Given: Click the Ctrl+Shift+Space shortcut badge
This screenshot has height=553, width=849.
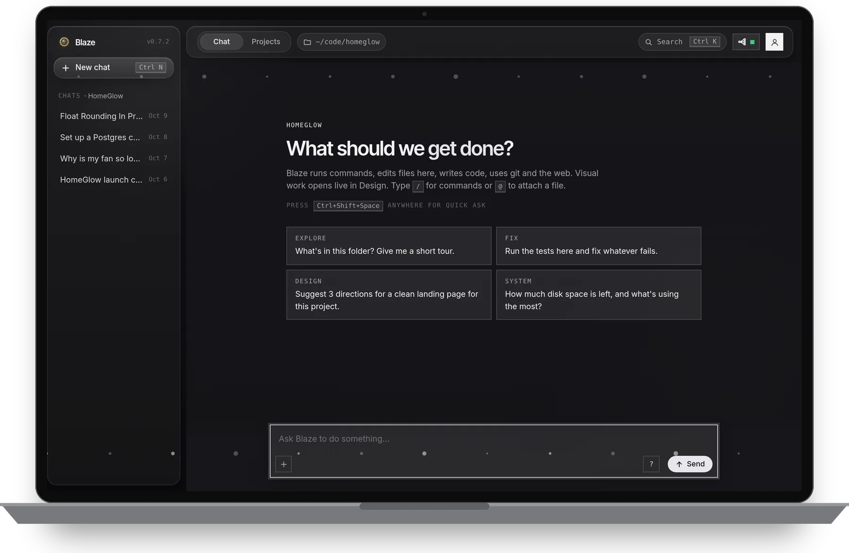Looking at the screenshot, I should click(348, 206).
